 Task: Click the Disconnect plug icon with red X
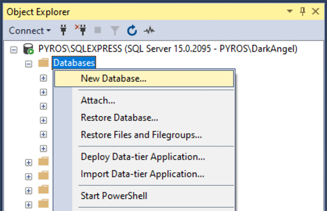point(81,30)
